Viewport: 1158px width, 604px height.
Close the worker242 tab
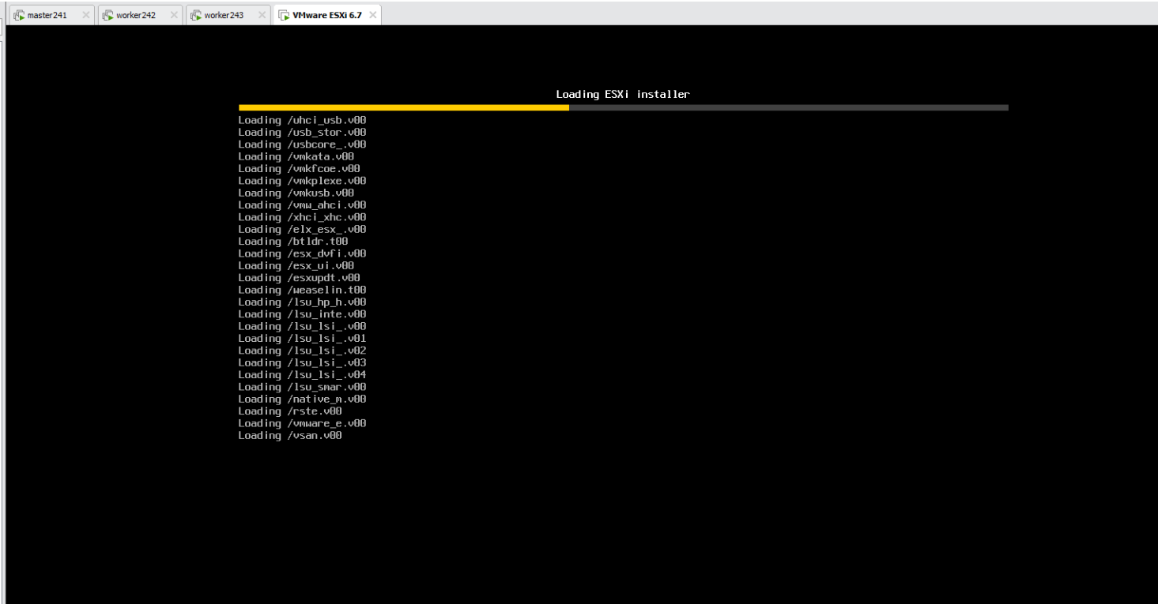pyautogui.click(x=173, y=15)
